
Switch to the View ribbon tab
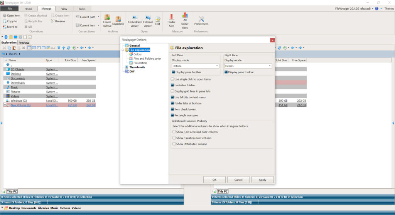coord(64,9)
